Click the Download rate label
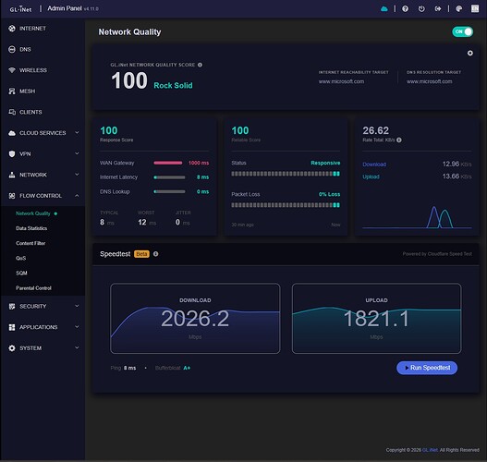 click(x=374, y=164)
